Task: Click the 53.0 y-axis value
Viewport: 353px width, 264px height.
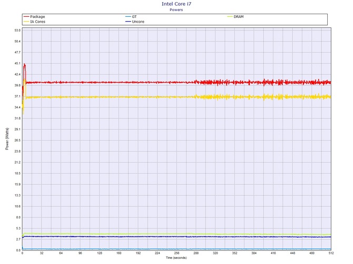Action: 17,31
